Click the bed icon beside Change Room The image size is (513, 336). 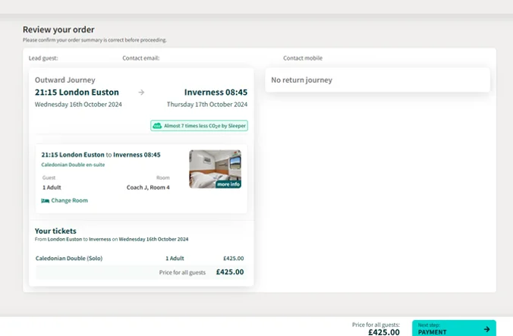click(x=45, y=200)
